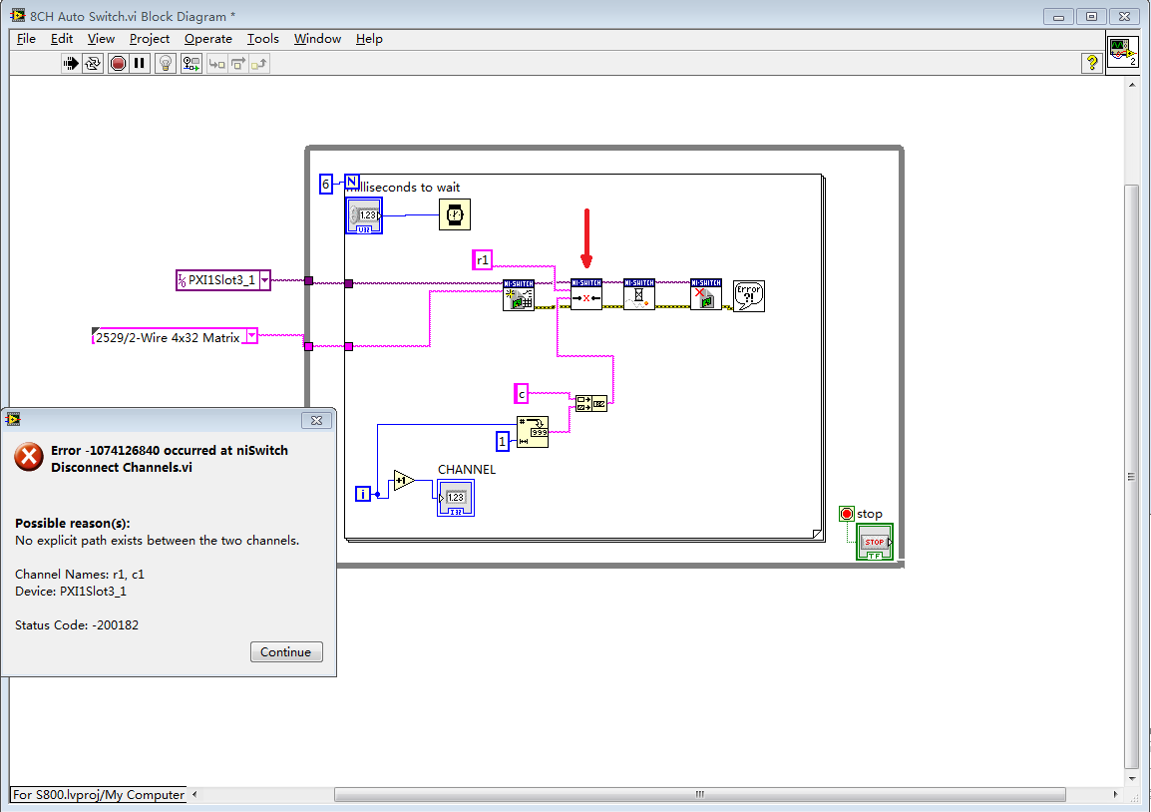
Task: Open Context Help question mark
Action: click(x=1091, y=63)
